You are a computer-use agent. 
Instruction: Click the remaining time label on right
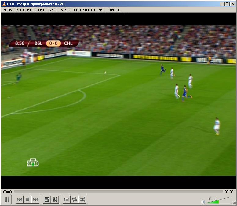coord(229,192)
